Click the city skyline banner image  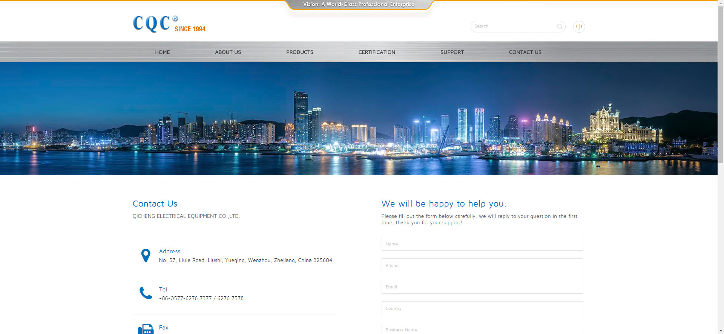(358, 119)
